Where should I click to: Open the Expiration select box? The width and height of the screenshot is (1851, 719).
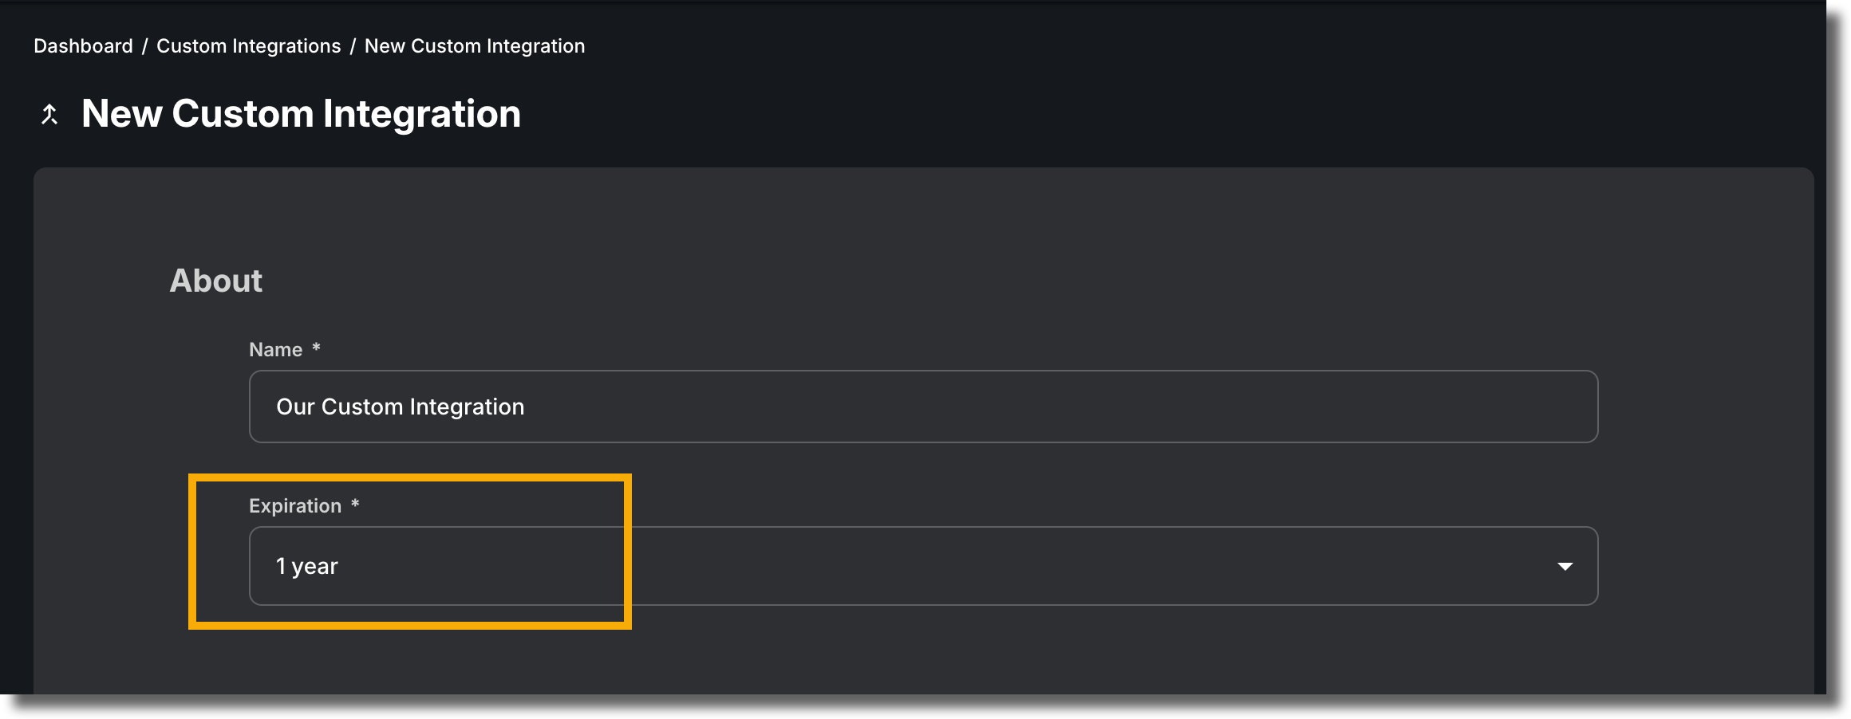pyautogui.click(x=923, y=566)
